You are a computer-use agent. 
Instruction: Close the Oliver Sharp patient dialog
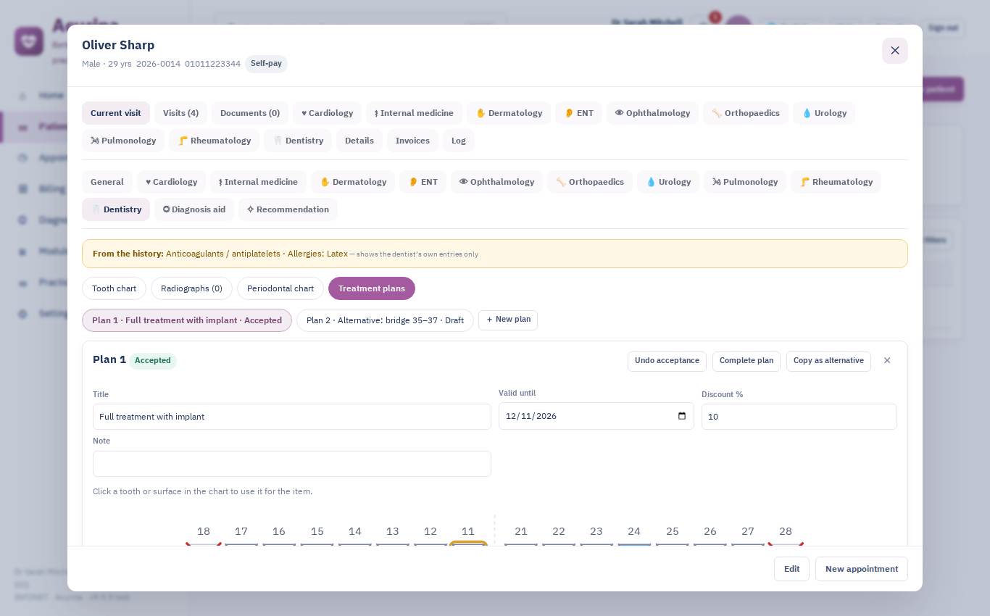pos(895,51)
